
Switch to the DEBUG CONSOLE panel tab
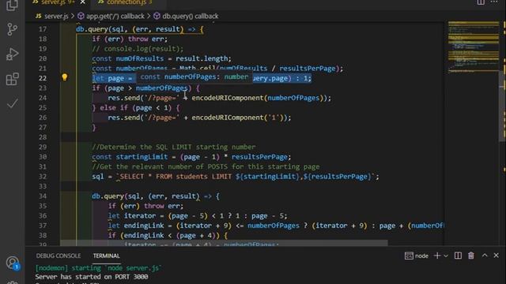[x=59, y=256]
